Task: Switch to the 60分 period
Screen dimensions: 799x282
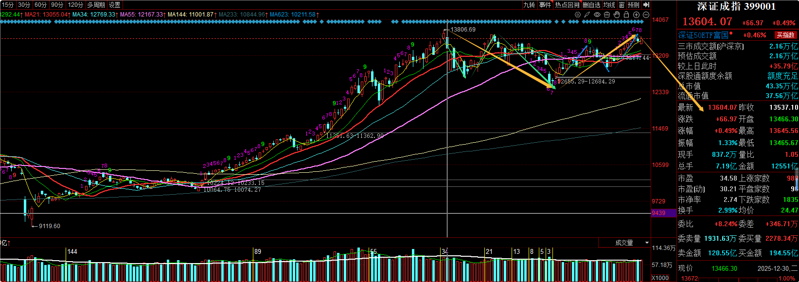Action: pyautogui.click(x=40, y=4)
